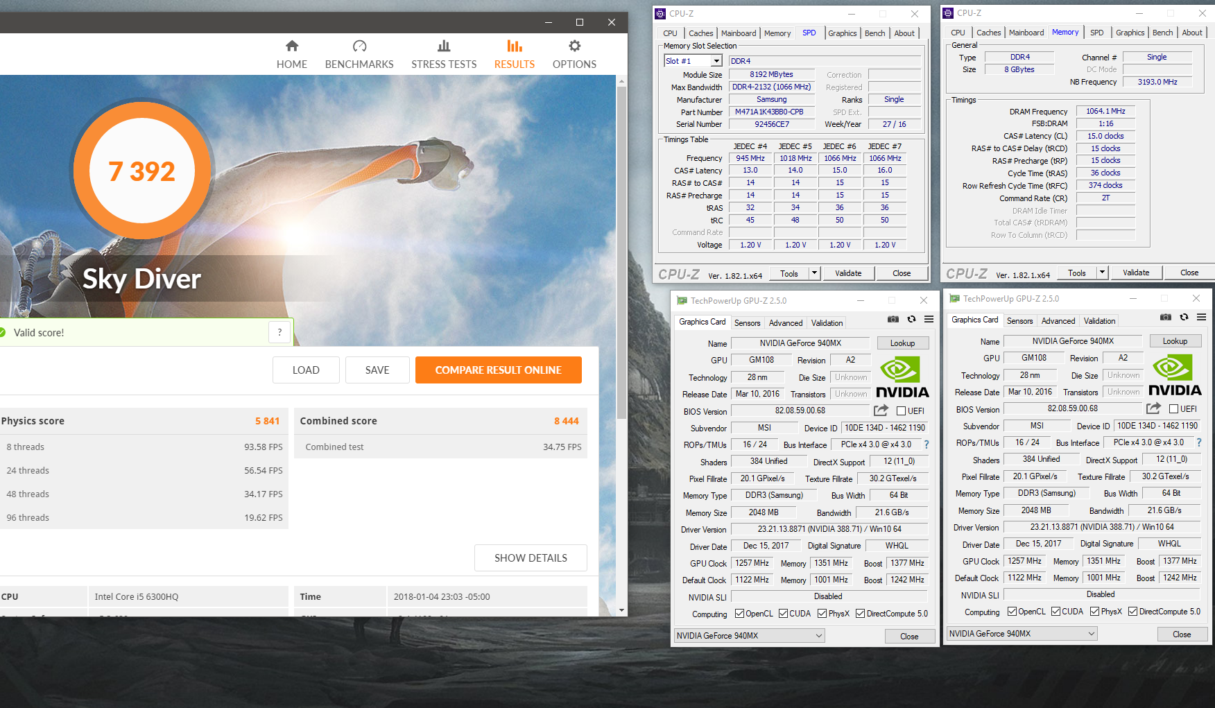Open Advanced tab in right GPU-Z
The height and width of the screenshot is (708, 1215).
tap(1058, 321)
